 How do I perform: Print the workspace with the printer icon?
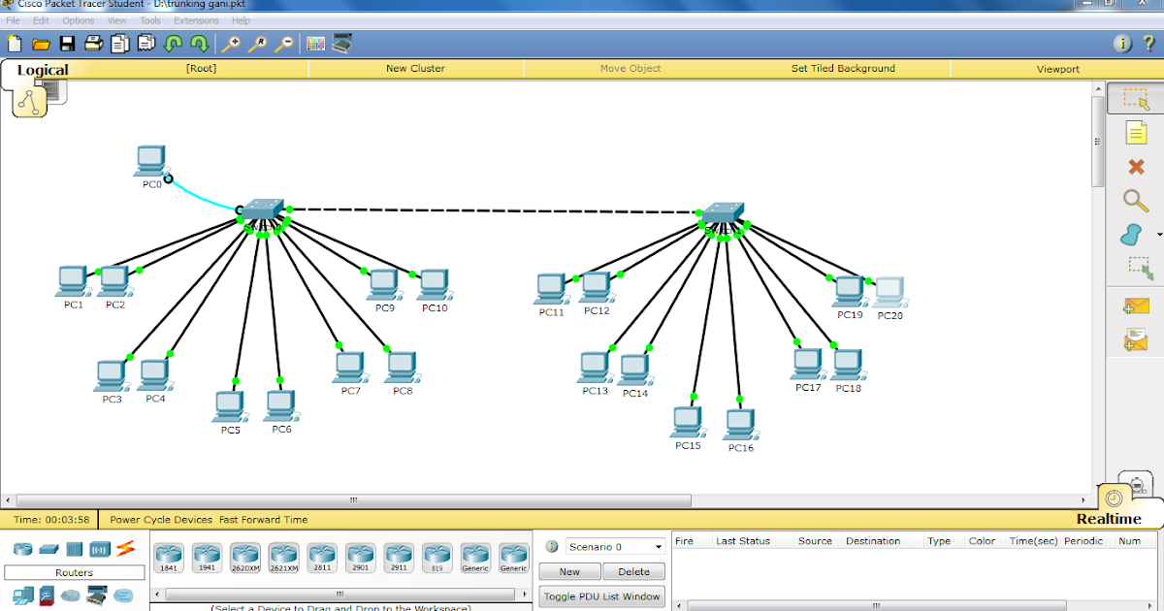click(x=93, y=44)
